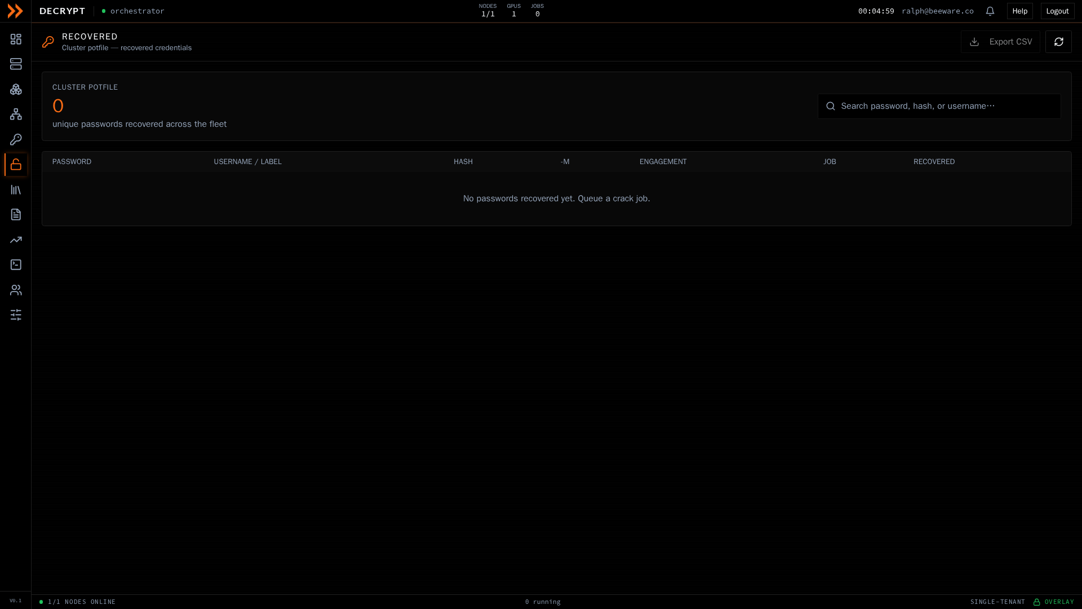Click the SINGLE-TENANT status label
1082x609 pixels.
997,602
